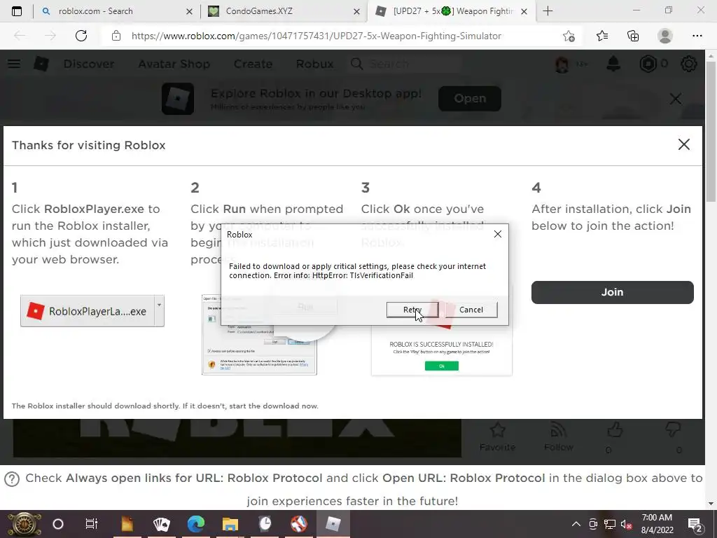This screenshot has height=538, width=717.
Task: Open the taskbar clock showing 7:00 AM
Action: (657, 524)
